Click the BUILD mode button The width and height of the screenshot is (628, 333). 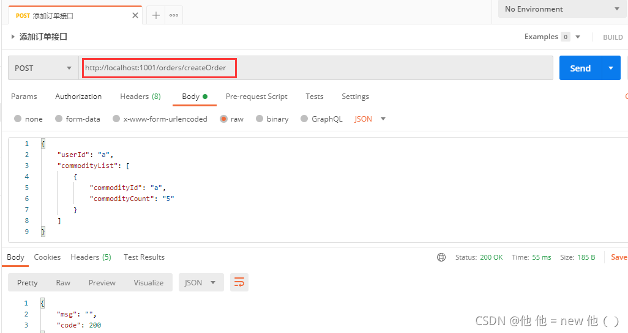coord(613,37)
